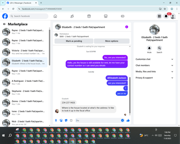Open conversation information purple icon
180x144 pixels.
[127, 27]
